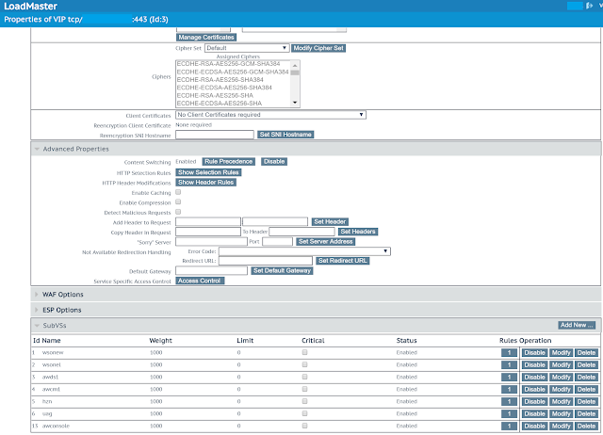Viewport: 603px width, 435px height.
Task: Click Set SNI Hostname button
Action: [285, 135]
